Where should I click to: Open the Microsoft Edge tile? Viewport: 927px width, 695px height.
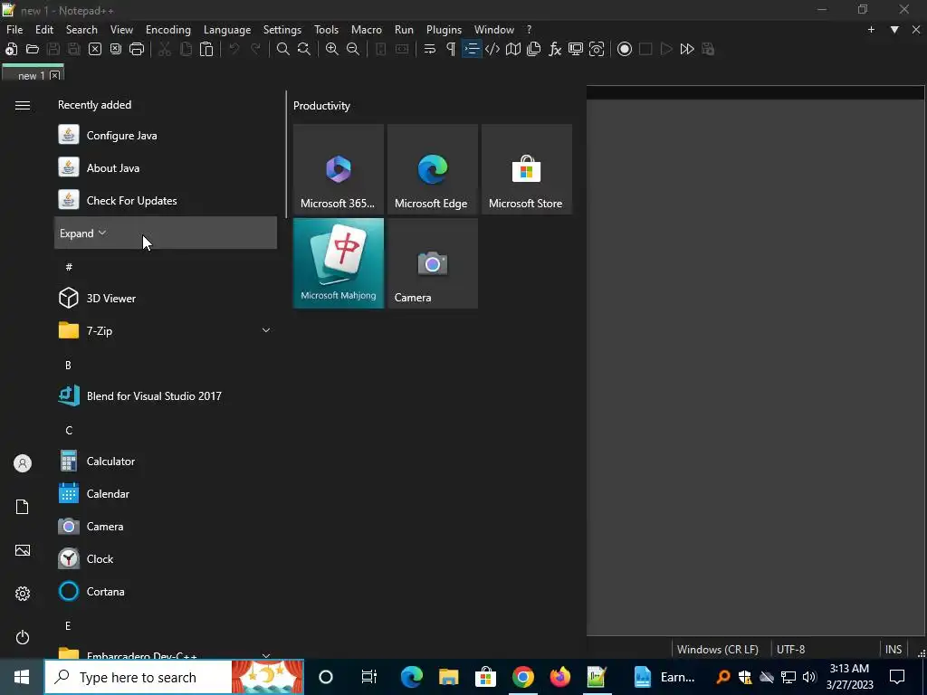(x=433, y=169)
